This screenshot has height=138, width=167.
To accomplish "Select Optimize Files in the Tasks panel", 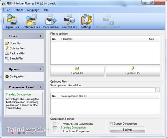I will pos(15,48).
